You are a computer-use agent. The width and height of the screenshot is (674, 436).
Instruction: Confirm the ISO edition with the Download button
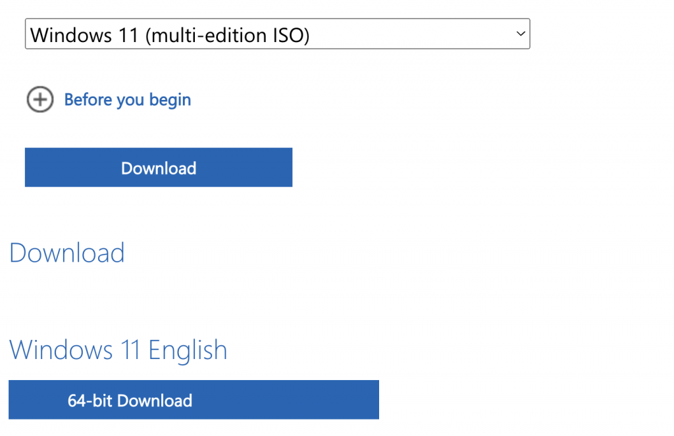coord(159,167)
